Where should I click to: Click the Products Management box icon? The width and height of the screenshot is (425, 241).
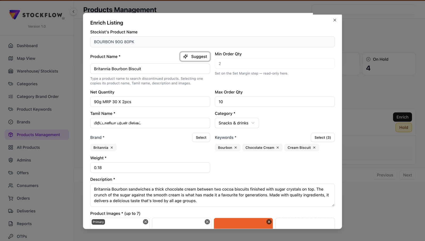(11, 135)
